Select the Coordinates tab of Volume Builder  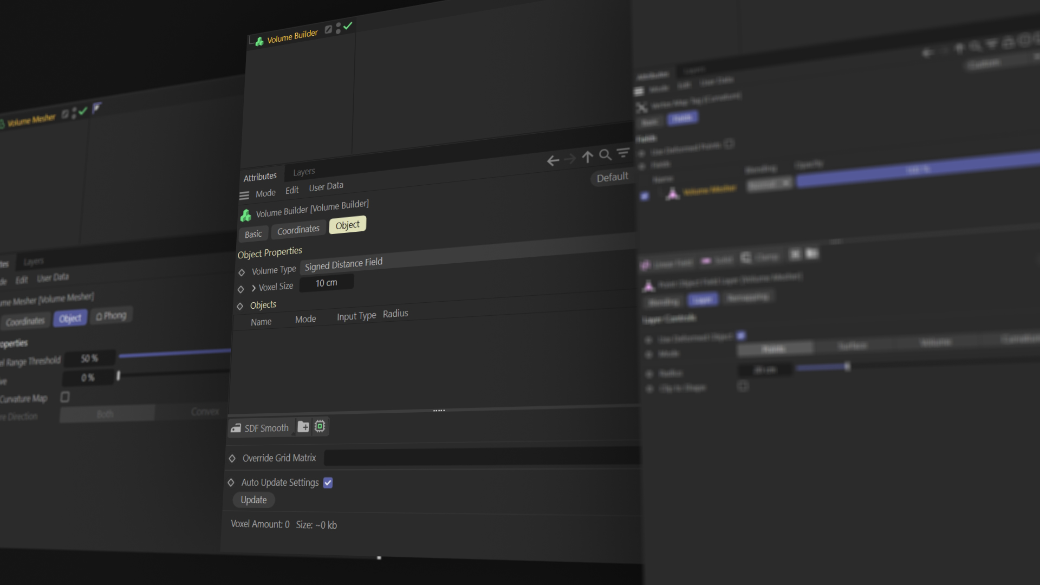coord(298,230)
